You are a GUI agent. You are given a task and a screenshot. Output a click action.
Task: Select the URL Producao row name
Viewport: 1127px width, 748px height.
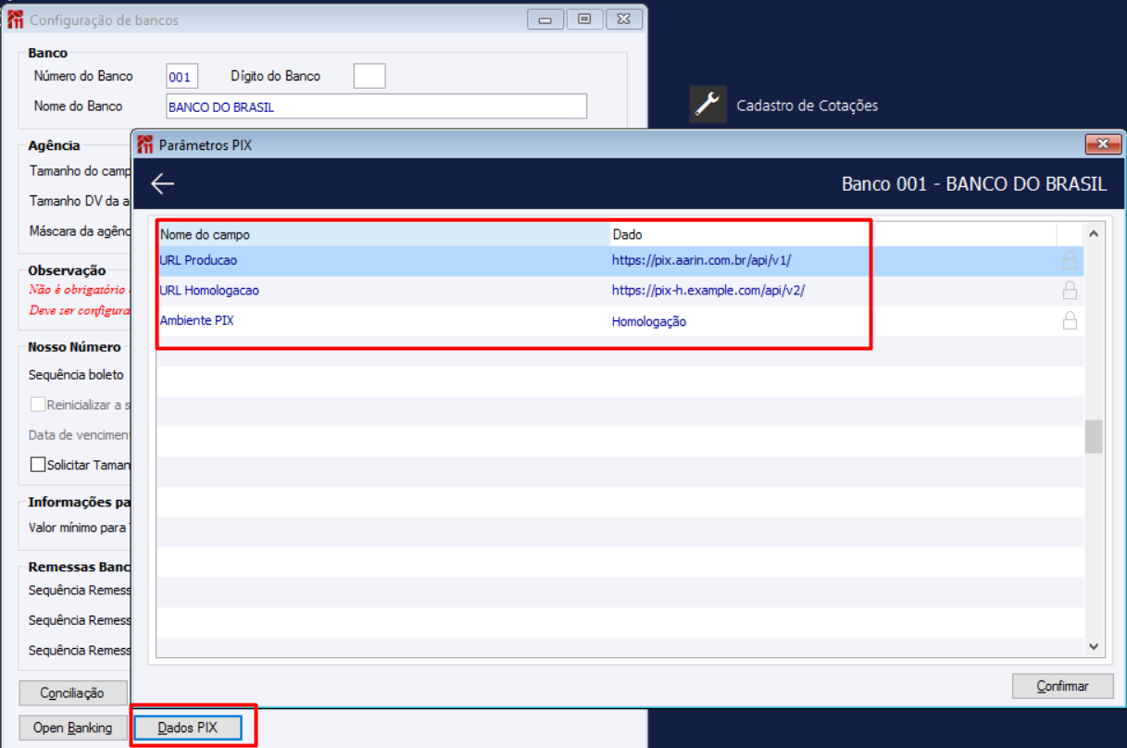click(198, 261)
